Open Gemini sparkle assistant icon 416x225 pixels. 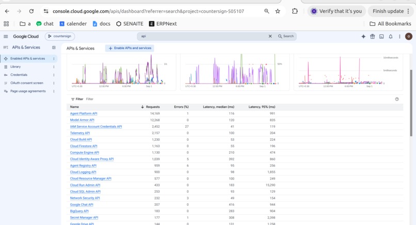[363, 36]
